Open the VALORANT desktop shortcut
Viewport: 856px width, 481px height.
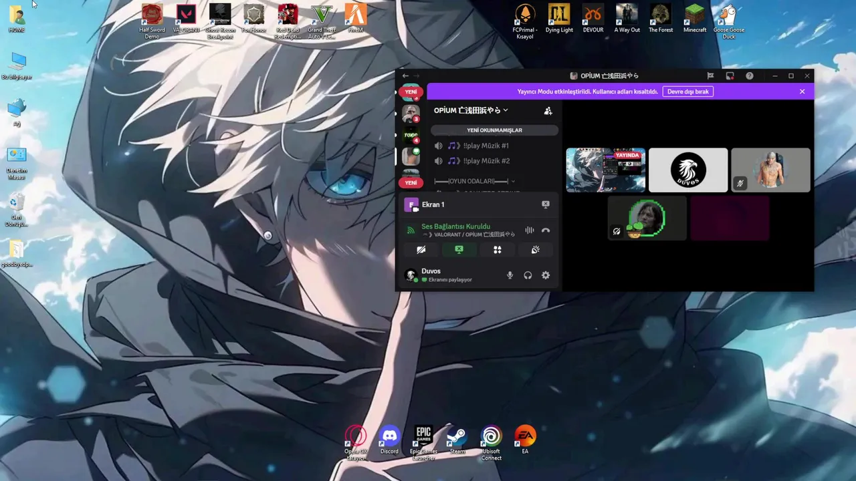186,19
